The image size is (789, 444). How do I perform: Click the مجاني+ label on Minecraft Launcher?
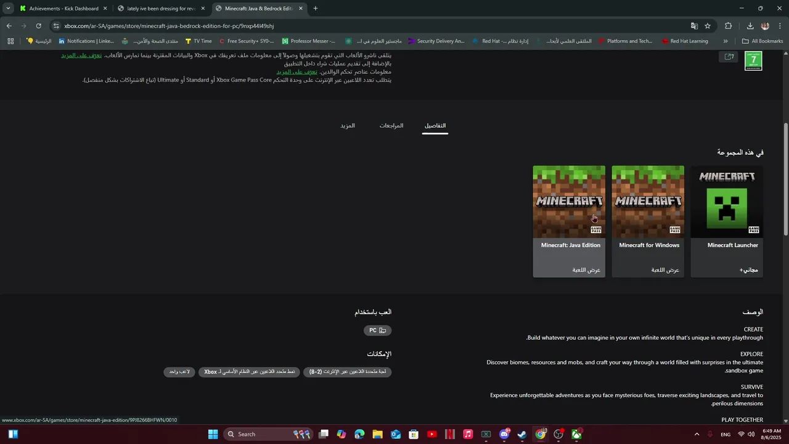[749, 270]
